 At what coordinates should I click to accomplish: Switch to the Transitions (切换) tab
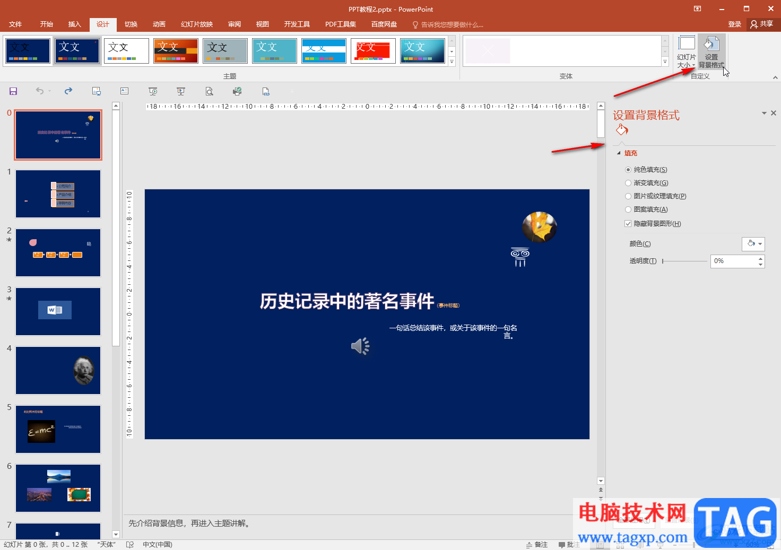click(x=131, y=24)
